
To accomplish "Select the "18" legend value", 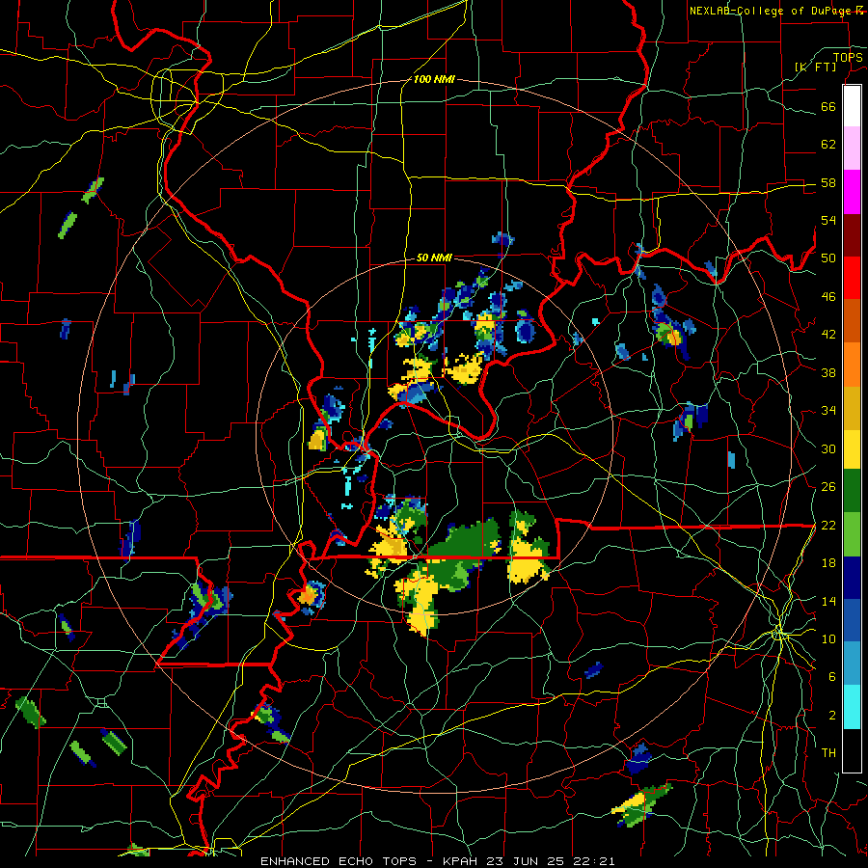I will click(828, 563).
